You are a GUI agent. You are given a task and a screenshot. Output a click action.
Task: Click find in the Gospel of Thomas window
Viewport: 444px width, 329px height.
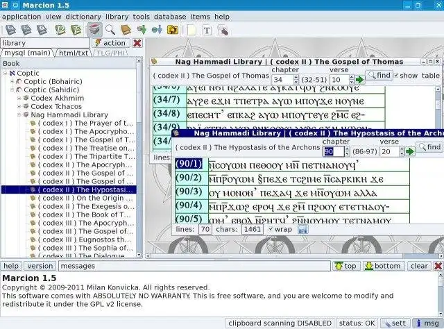pos(379,76)
